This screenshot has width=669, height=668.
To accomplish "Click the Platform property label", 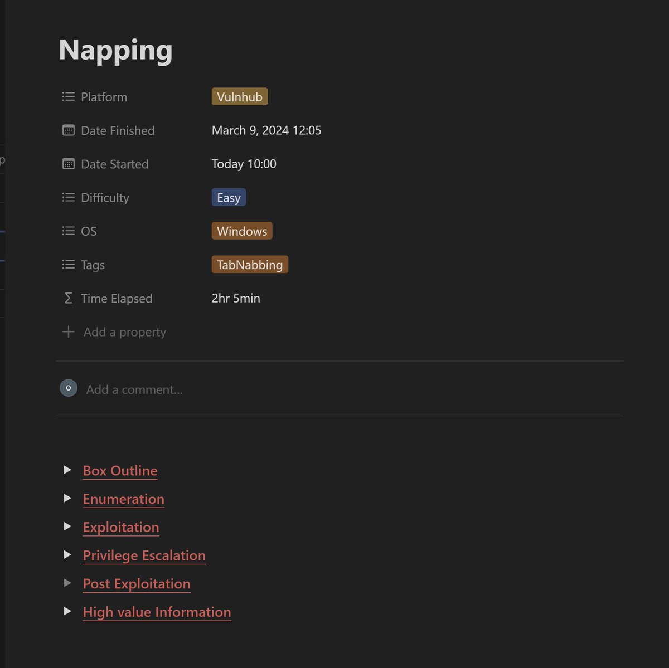I will [x=104, y=97].
